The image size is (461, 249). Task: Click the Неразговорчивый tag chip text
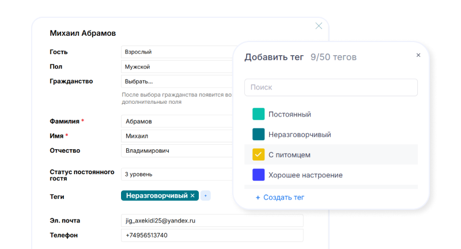pos(157,195)
